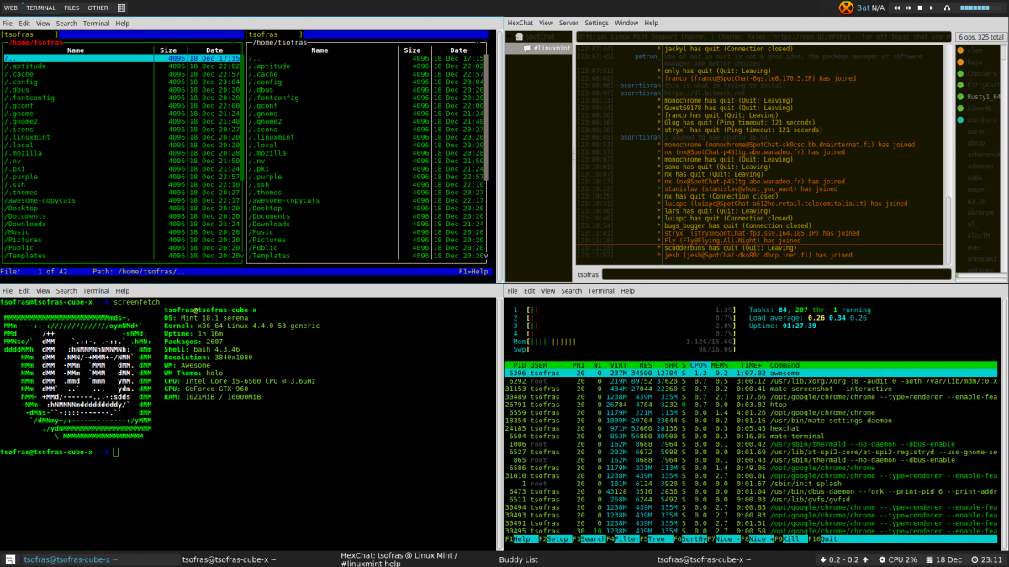
Task: Click the tiled layout icon next to OTHER
Action: pyautogui.click(x=121, y=8)
